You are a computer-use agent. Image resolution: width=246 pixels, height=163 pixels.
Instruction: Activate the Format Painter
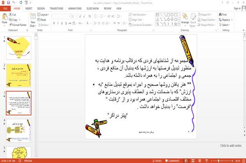(x=18, y=25)
